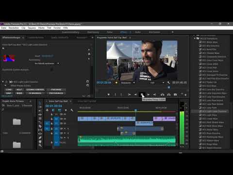
Task: Click the PURCHASE button
Action: tap(56, 89)
